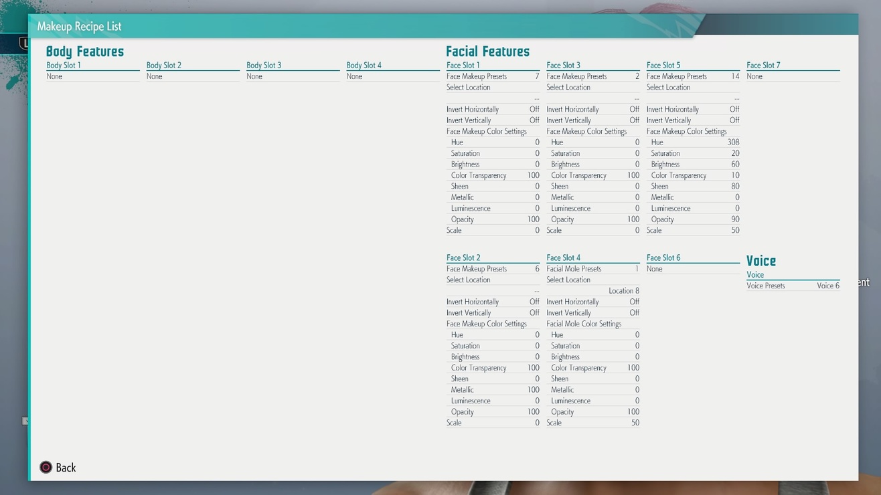Click the Back label text
This screenshot has height=495, width=881.
pos(66,468)
